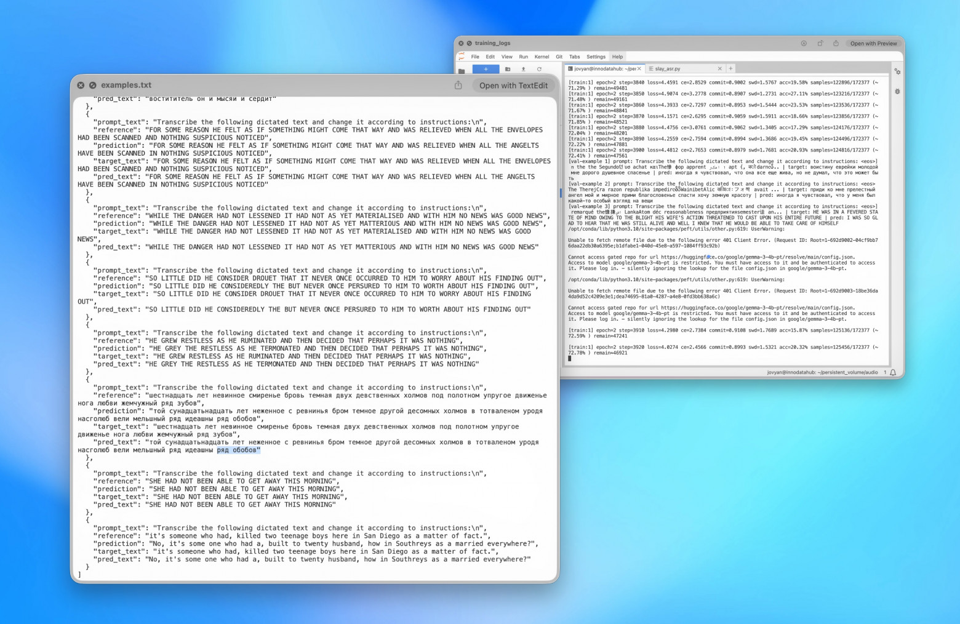Click the training_logs window title
The height and width of the screenshot is (624, 960).
[x=493, y=44]
